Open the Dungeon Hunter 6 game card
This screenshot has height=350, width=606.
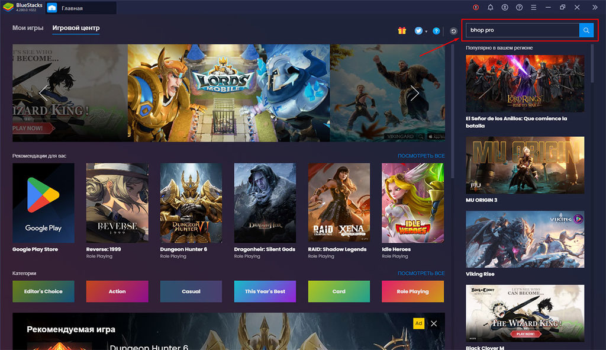191,203
